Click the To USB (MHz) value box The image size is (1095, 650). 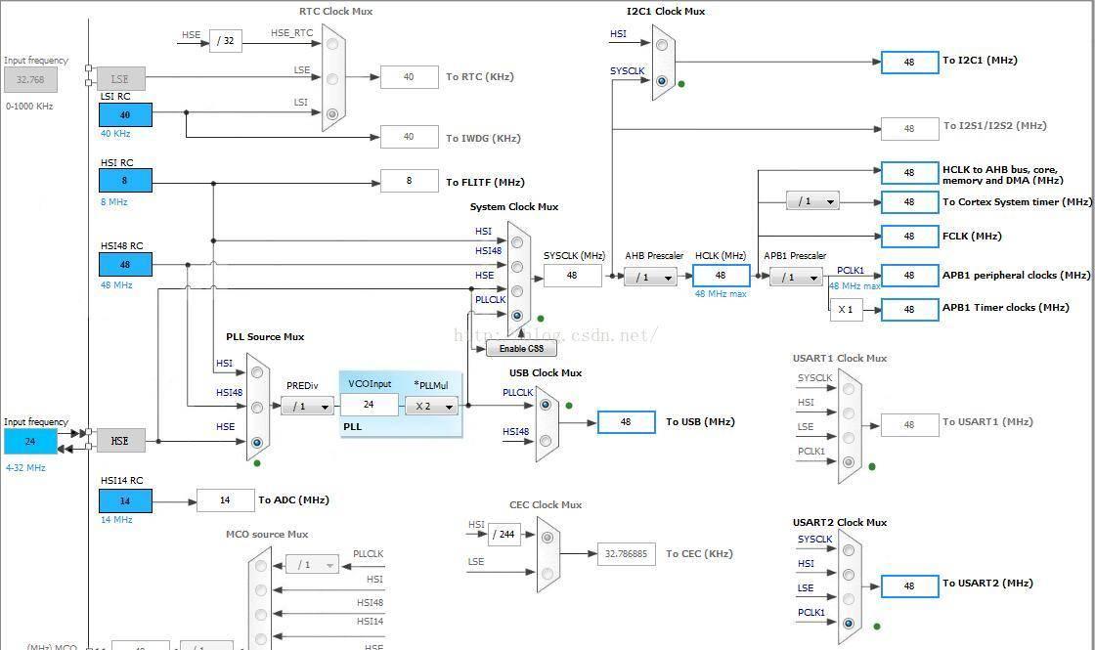(626, 421)
